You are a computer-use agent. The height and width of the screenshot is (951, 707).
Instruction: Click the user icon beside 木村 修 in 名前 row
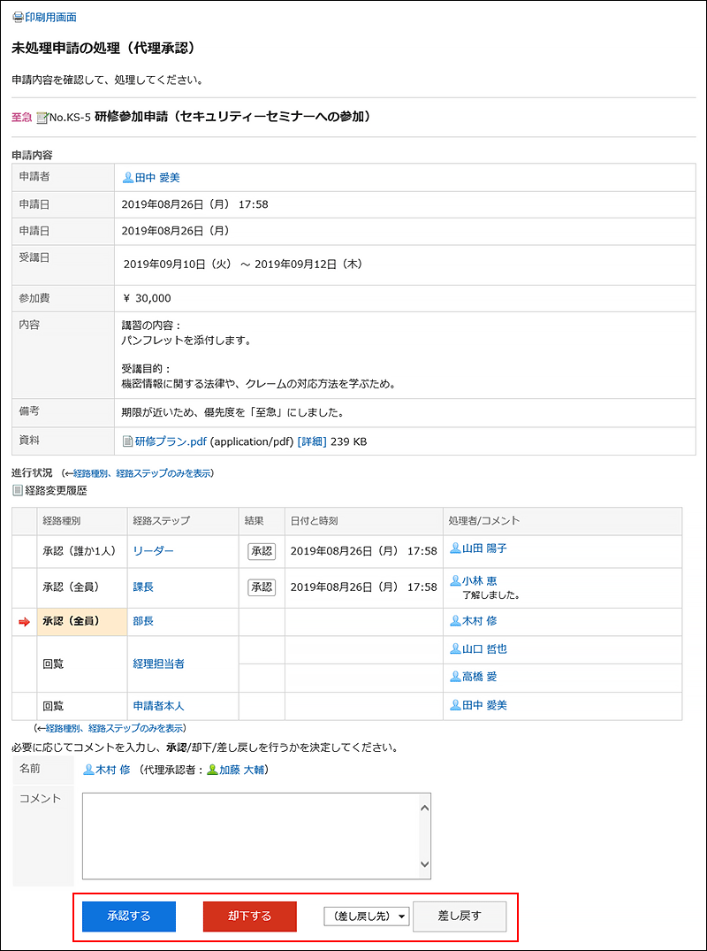point(88,771)
